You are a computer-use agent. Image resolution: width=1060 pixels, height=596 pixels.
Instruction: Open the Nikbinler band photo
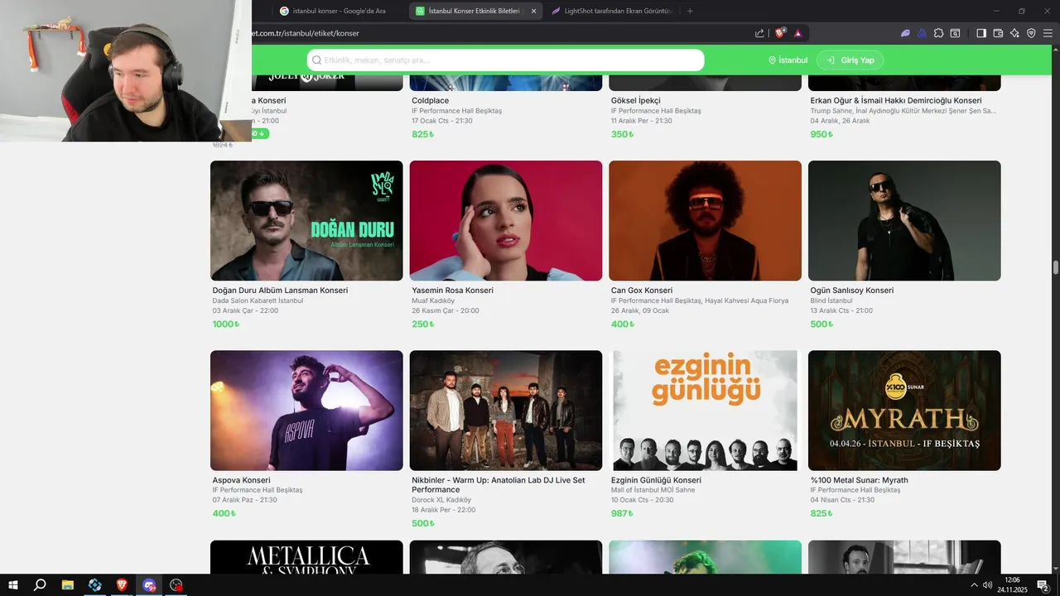click(x=506, y=411)
